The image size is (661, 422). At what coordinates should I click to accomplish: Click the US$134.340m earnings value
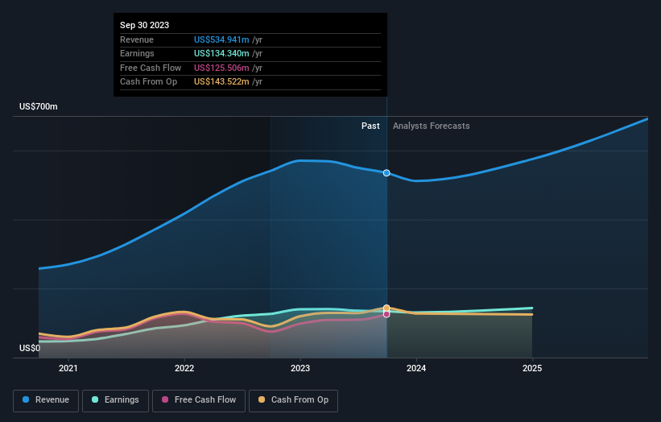click(221, 53)
